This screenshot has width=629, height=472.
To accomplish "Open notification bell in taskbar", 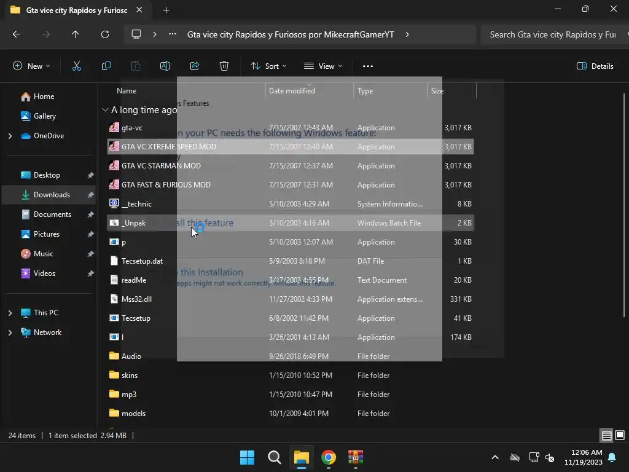I will coord(612,457).
